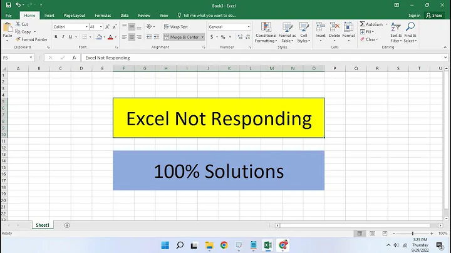Click the Copy icon
The width and height of the screenshot is (451, 253).
click(x=18, y=31)
